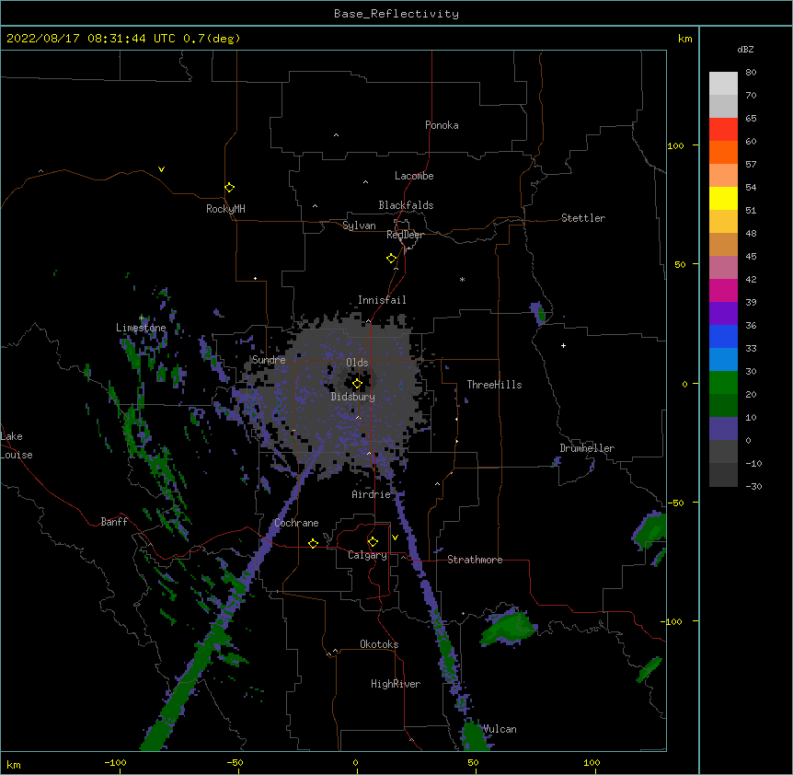The width and height of the screenshot is (793, 775).
Task: Pick the bright yellow swatch between 54 and 51
Action: click(723, 198)
